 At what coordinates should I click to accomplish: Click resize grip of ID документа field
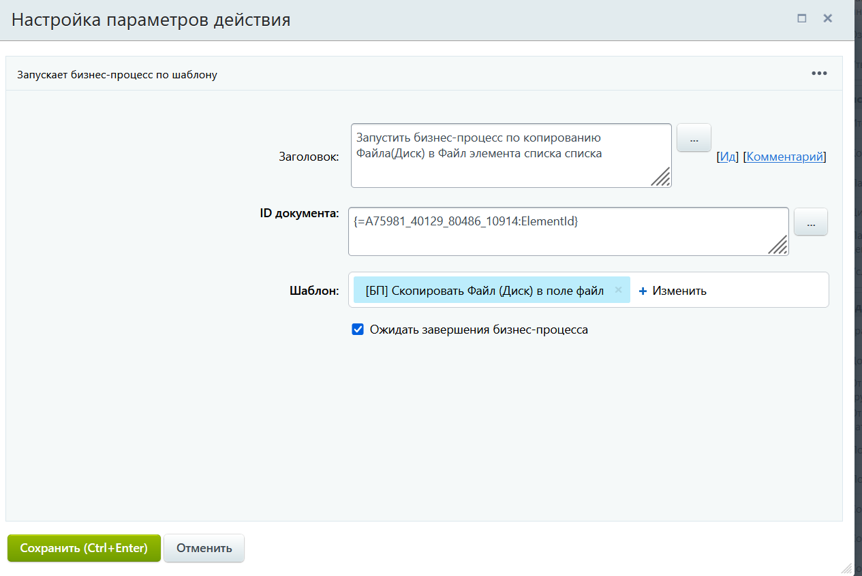click(778, 245)
